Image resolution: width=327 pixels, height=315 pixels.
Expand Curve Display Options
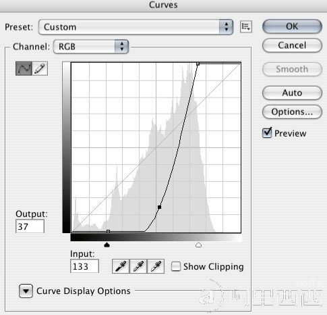[26, 291]
